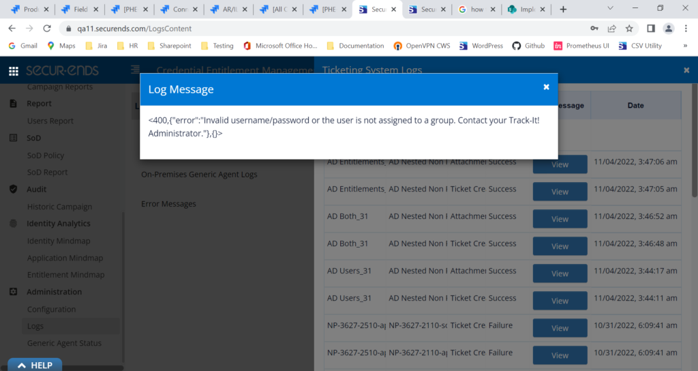Go back in browser

tap(12, 29)
